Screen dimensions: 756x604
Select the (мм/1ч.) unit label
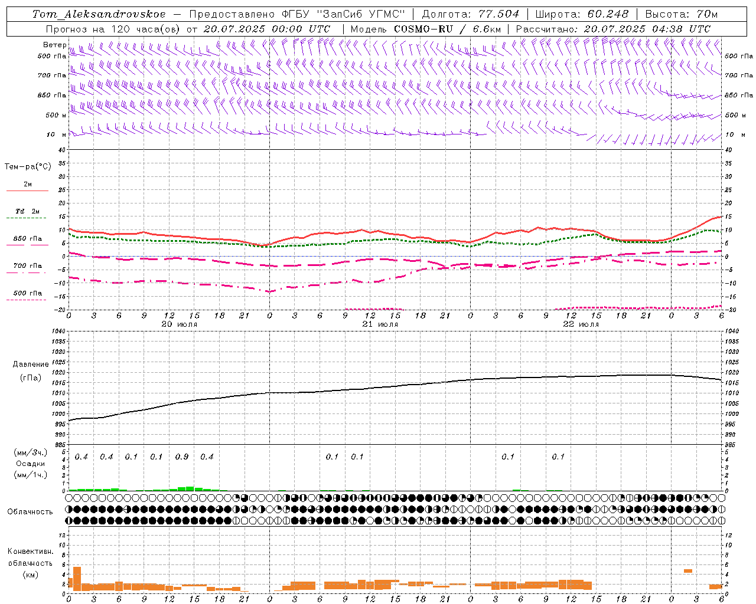tap(30, 475)
